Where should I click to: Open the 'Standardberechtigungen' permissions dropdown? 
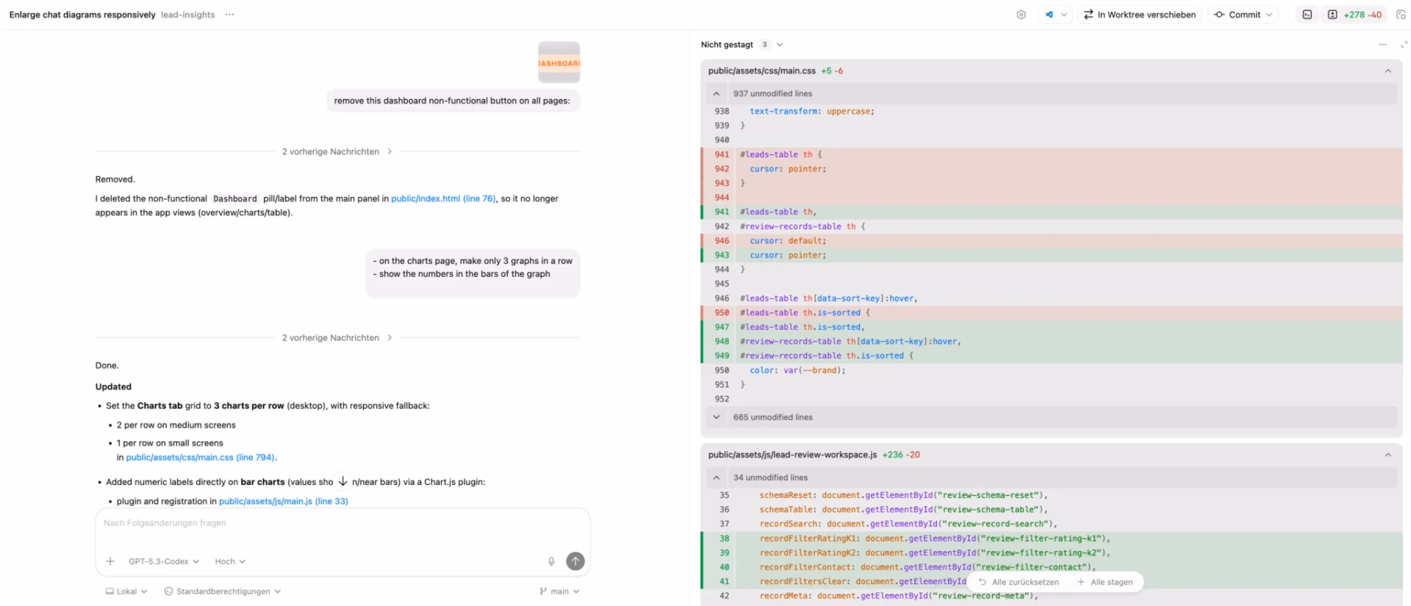click(x=223, y=591)
